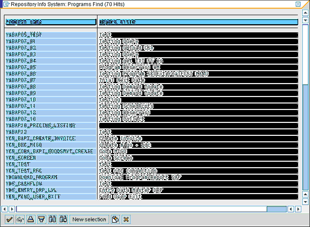310x227 pixels.
Task: Select program YEN_FIND_USER_EXIT
Action: coord(51,197)
